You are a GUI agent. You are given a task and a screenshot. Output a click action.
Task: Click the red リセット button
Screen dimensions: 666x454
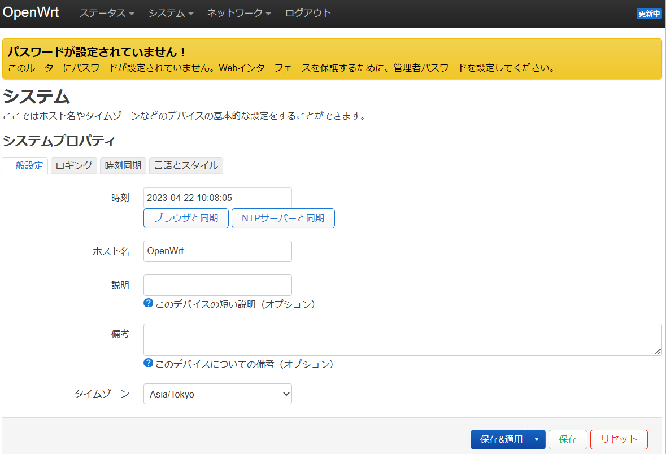619,439
